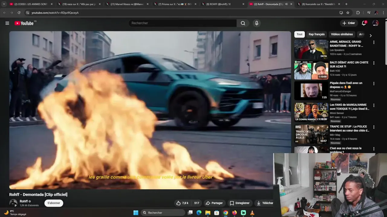Launch Microsoft Edge from the taskbar

(x=199, y=213)
